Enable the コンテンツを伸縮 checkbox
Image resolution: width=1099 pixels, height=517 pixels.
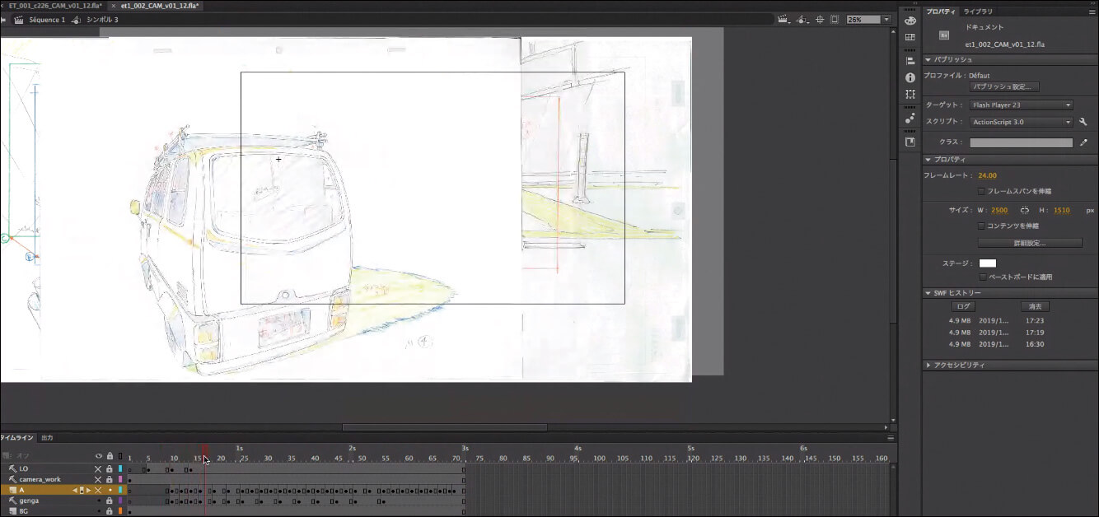pyautogui.click(x=981, y=226)
